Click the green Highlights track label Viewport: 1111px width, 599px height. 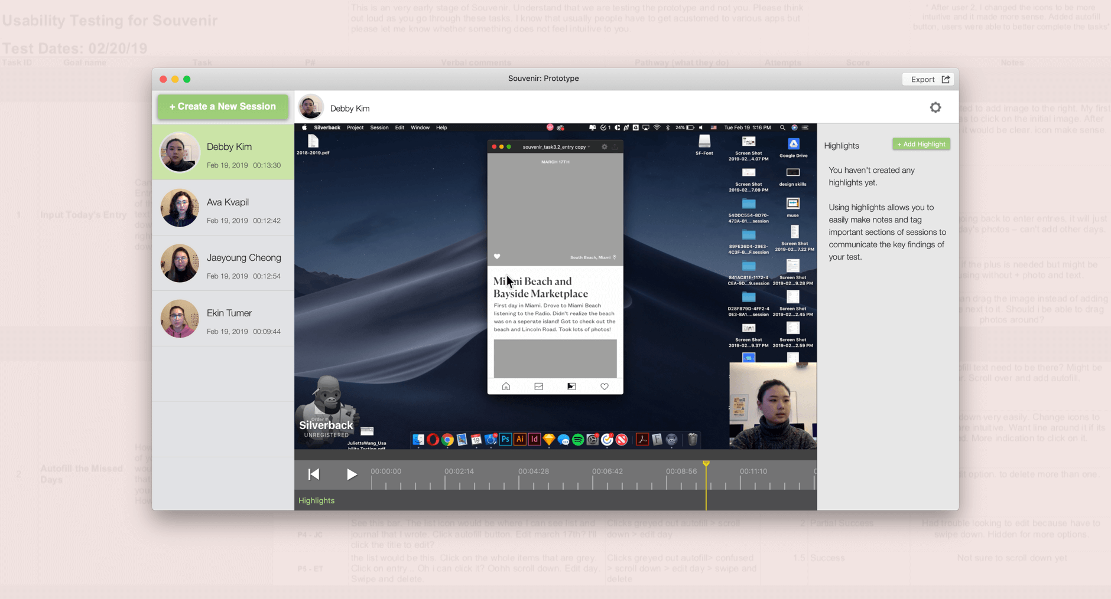(x=316, y=500)
